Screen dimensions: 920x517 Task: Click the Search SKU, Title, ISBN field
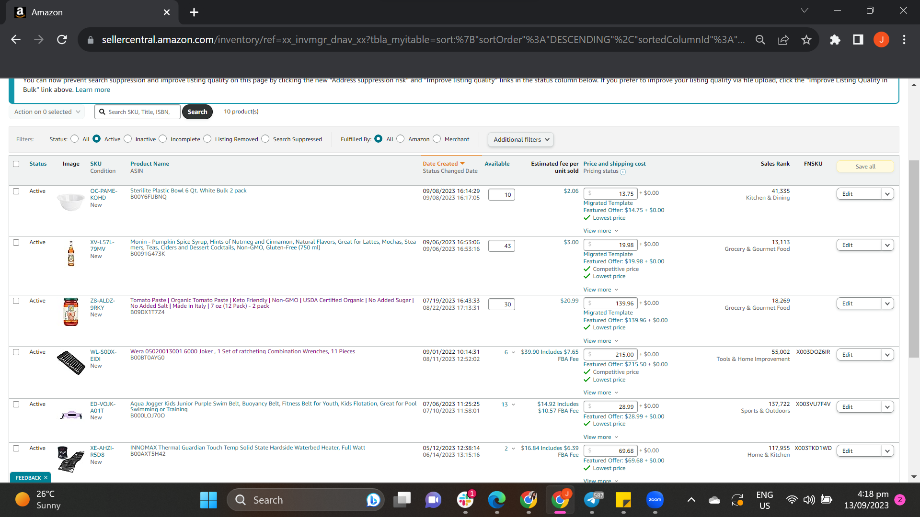(138, 112)
